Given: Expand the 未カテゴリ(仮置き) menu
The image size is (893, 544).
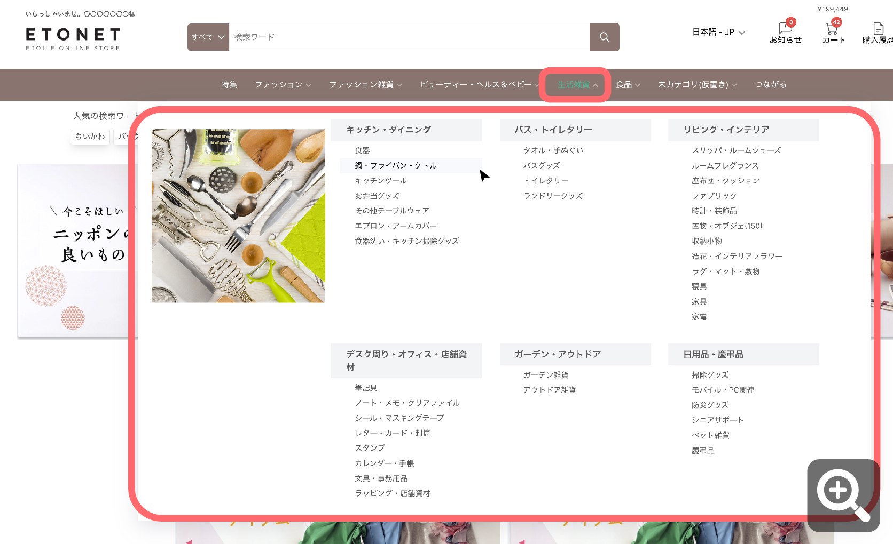Looking at the screenshot, I should pyautogui.click(x=697, y=84).
